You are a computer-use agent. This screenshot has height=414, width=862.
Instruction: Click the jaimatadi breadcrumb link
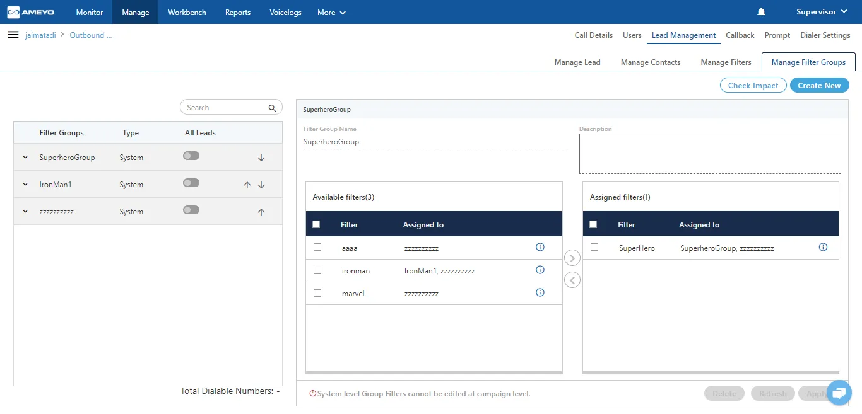41,35
